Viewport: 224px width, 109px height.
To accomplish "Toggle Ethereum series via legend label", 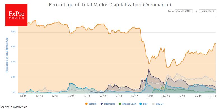I will coord(110,104).
